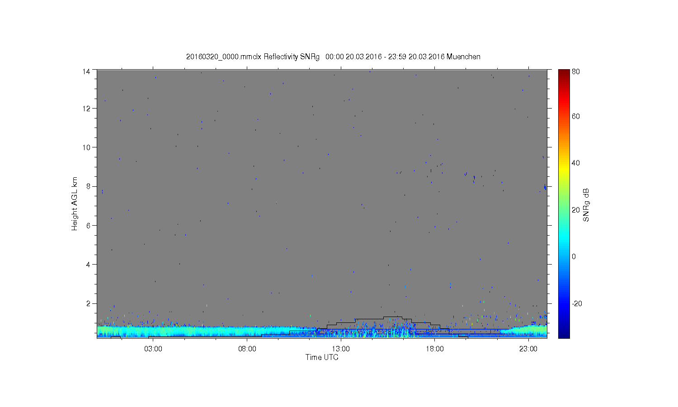Click the dark red top of colorbar

click(564, 74)
